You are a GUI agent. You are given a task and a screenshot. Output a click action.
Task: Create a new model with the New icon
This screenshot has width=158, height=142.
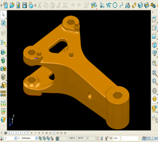[x=6, y=5]
